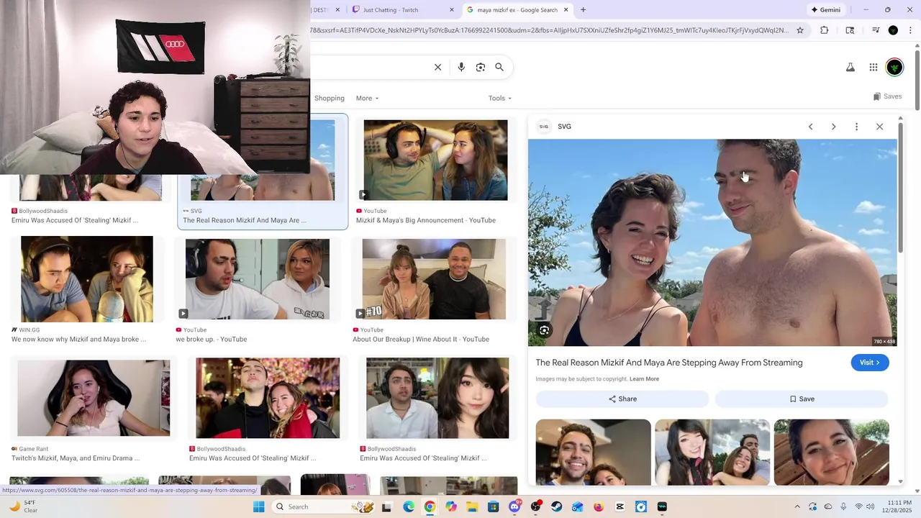Viewport: 921px width, 518px height.
Task: Click the large preview image of the couple
Action: 712,242
